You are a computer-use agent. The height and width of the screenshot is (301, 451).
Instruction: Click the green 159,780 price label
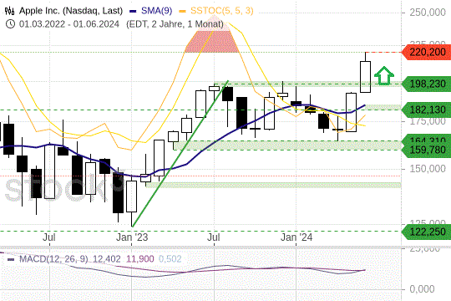pyautogui.click(x=427, y=150)
